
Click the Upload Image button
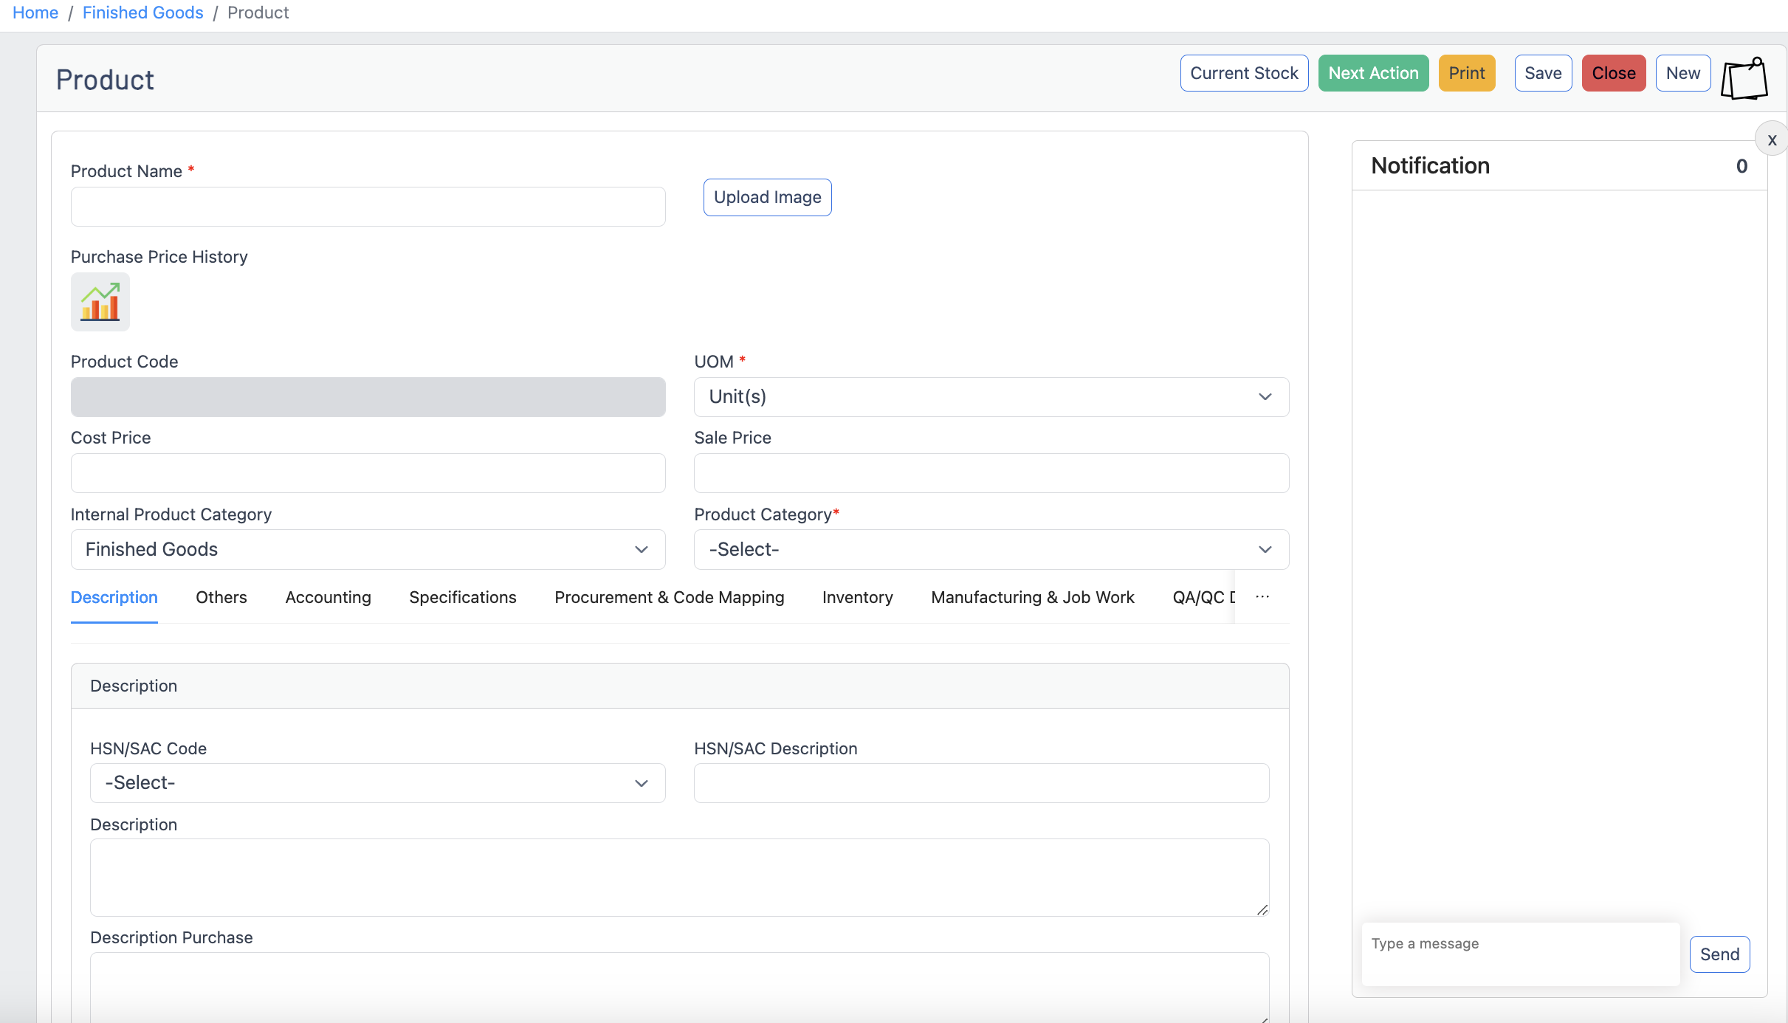767,197
